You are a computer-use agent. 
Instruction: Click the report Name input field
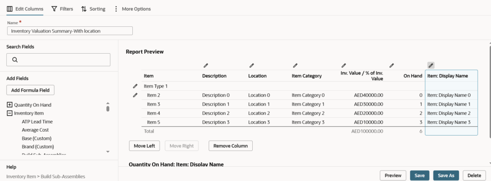click(70, 31)
